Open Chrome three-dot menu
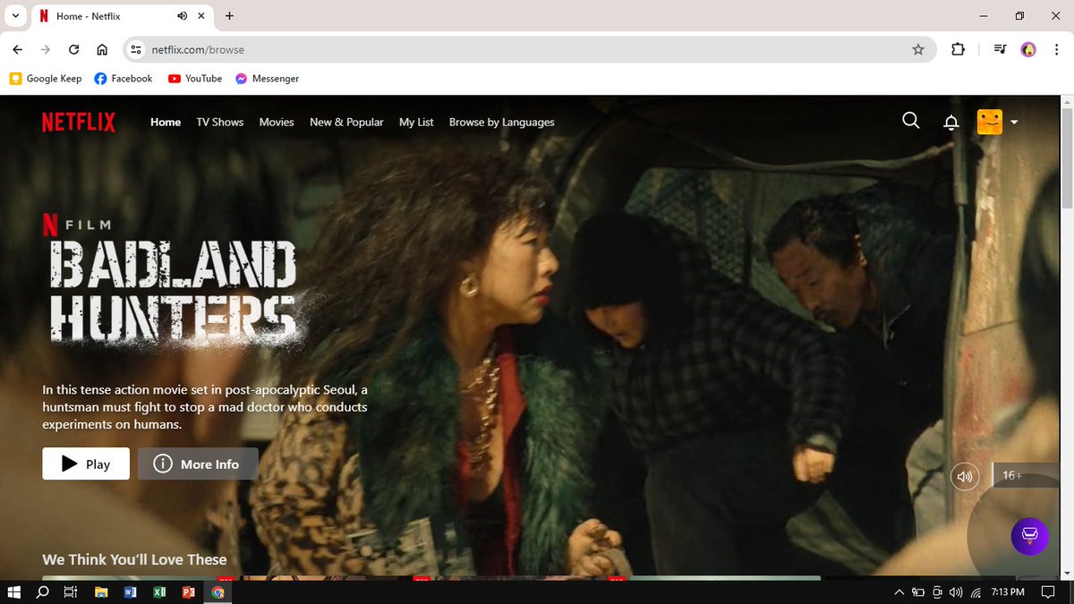1074x604 pixels. [x=1056, y=49]
